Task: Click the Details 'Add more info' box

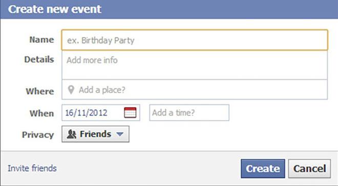Action: [x=195, y=65]
